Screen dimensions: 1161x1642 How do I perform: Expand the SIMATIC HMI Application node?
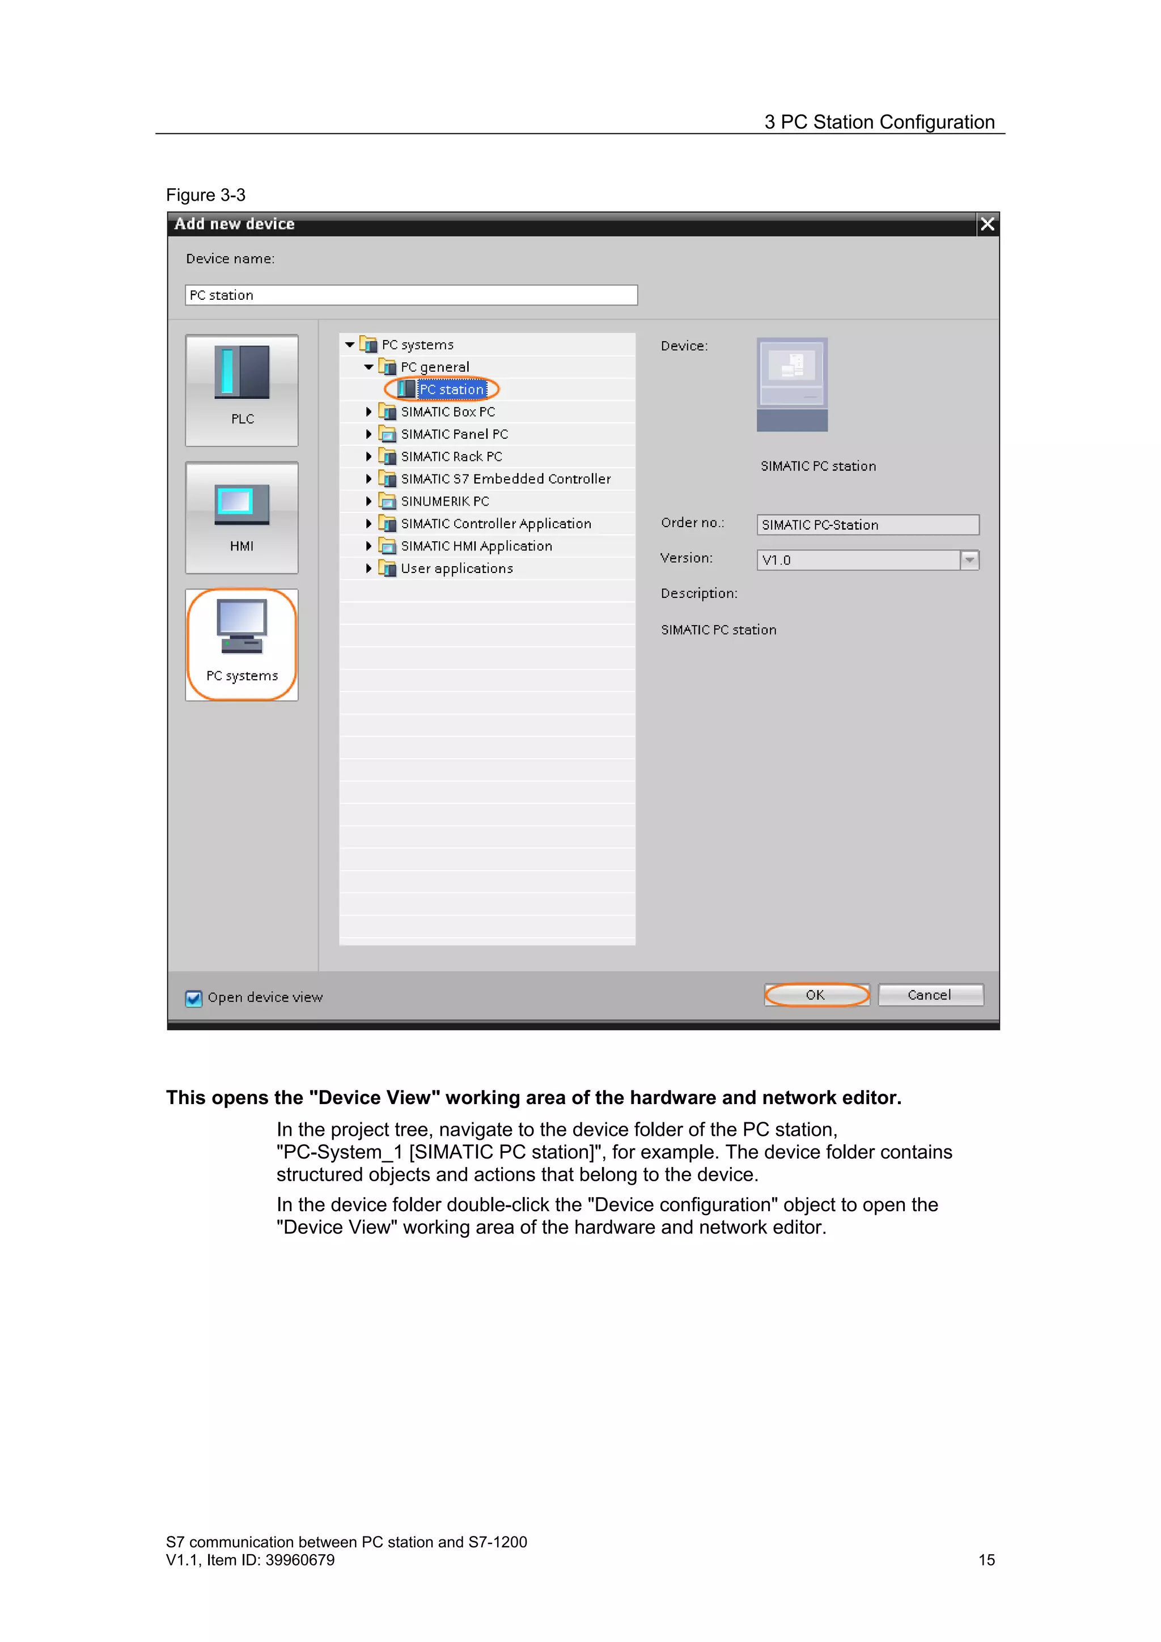click(x=368, y=546)
